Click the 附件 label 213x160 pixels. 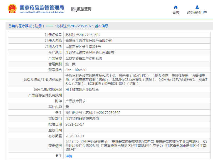point(58,101)
